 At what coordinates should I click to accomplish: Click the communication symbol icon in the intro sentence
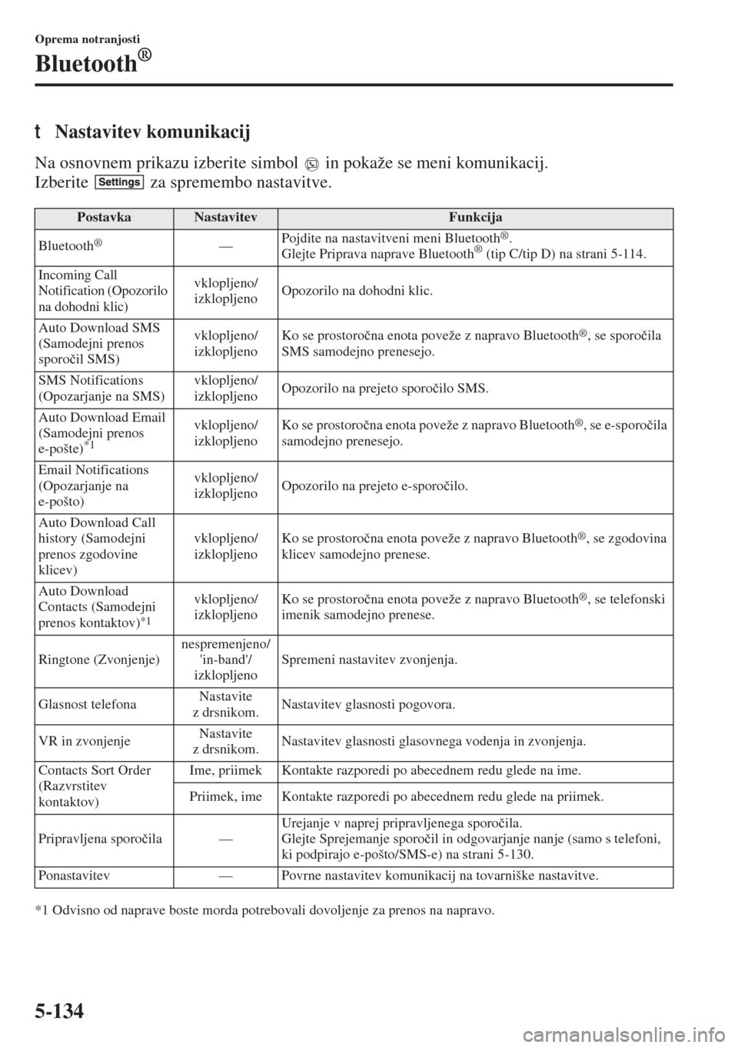tap(311, 165)
